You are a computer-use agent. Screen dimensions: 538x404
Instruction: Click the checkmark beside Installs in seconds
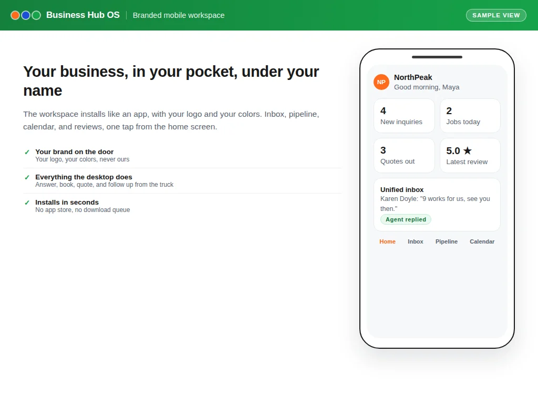coord(27,203)
